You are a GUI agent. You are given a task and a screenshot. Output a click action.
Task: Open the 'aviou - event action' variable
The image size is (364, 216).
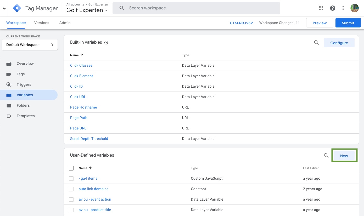pos(95,199)
